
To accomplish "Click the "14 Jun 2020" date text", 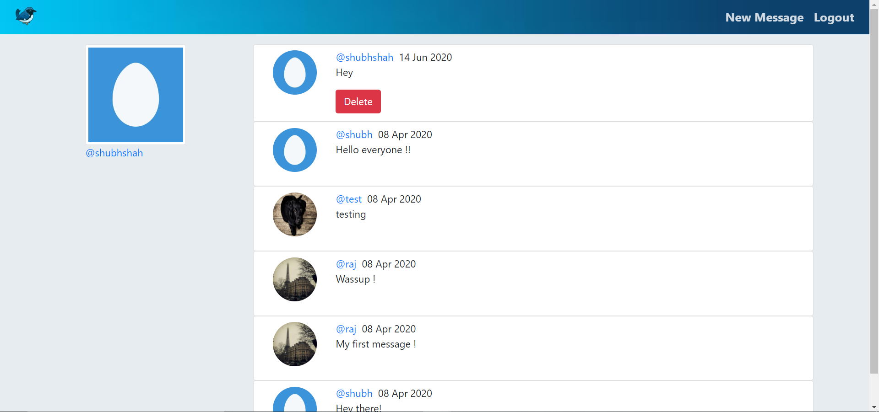I will coord(426,57).
